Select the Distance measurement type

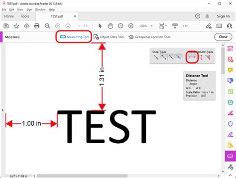click(x=192, y=57)
